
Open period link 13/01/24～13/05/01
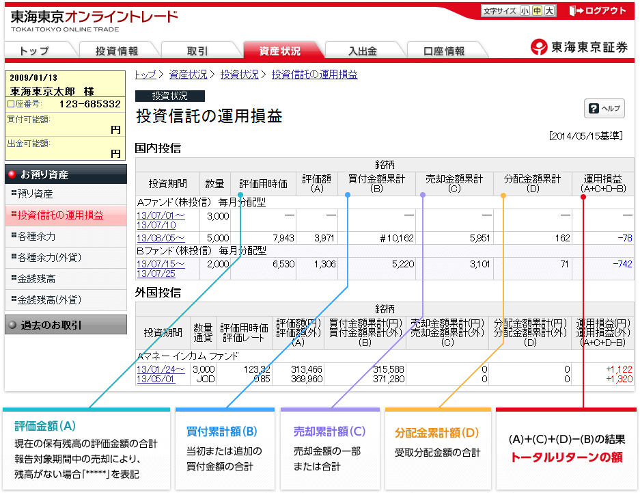(x=161, y=374)
